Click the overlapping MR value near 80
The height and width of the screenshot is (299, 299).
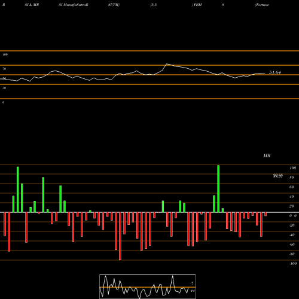pyautogui.click(x=278, y=176)
